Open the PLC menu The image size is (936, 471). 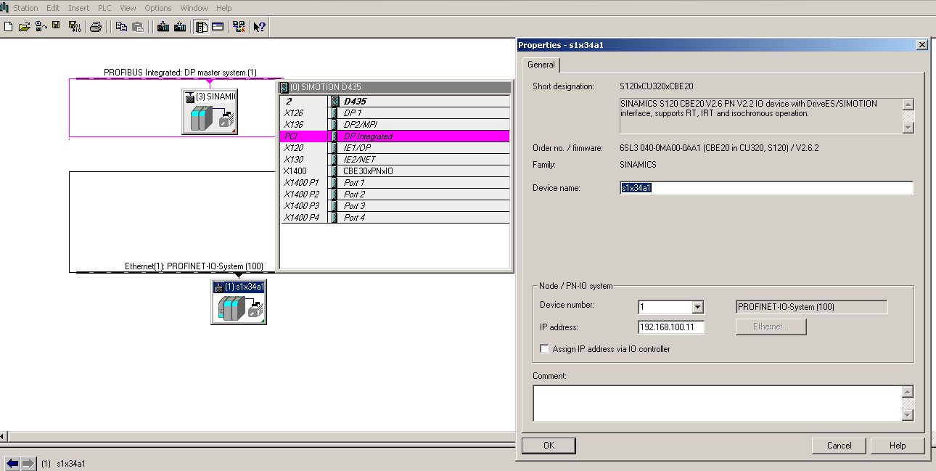104,8
